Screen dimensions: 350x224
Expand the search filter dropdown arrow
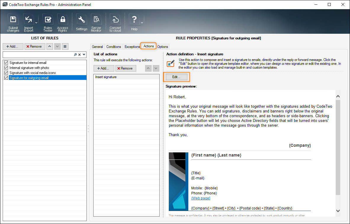pyautogui.click(x=84, y=54)
